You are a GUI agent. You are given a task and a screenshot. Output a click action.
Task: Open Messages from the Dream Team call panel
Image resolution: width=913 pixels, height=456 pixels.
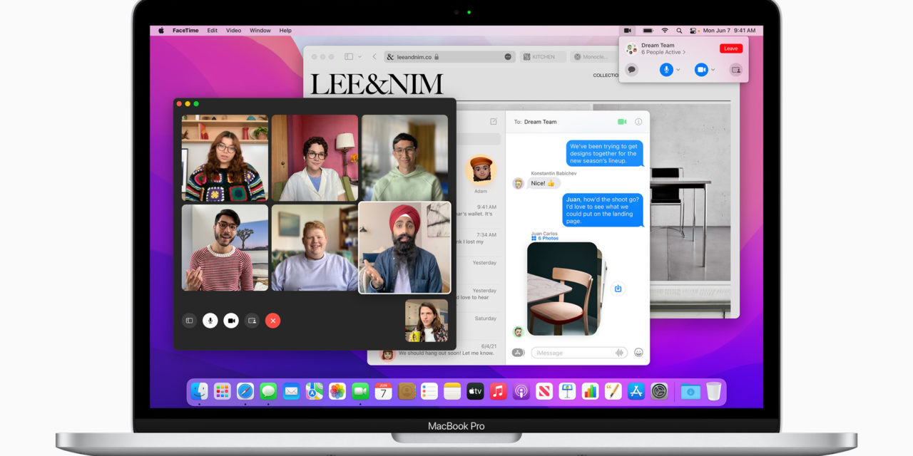631,70
